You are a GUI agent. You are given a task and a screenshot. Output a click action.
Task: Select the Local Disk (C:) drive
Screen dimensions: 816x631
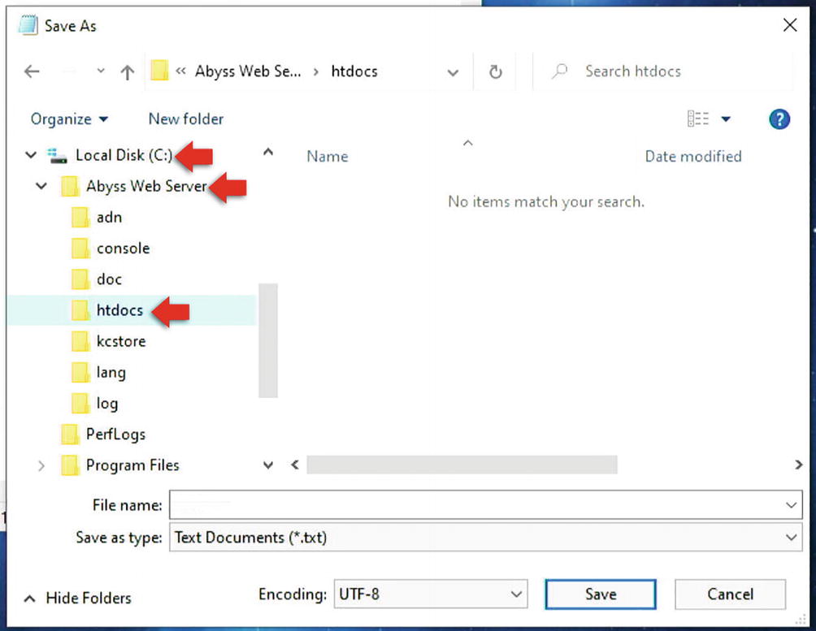(124, 155)
